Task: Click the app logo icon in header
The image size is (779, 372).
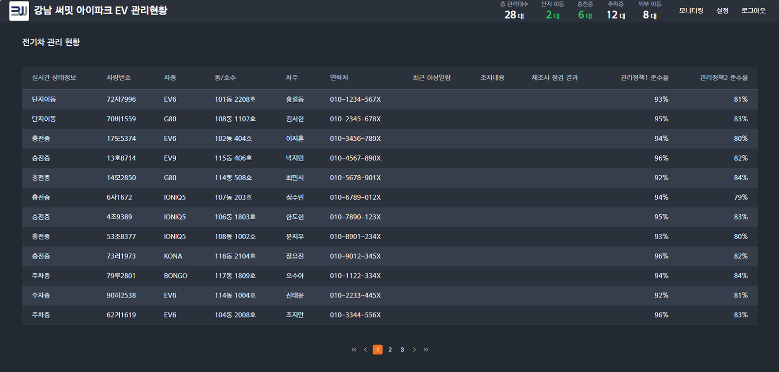Action: point(19,11)
